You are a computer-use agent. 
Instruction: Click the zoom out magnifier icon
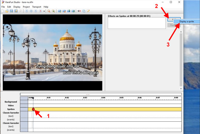click(53, 11)
